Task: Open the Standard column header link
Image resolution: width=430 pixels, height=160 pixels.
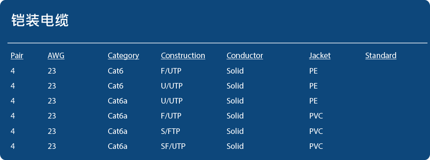Action: tap(381, 56)
